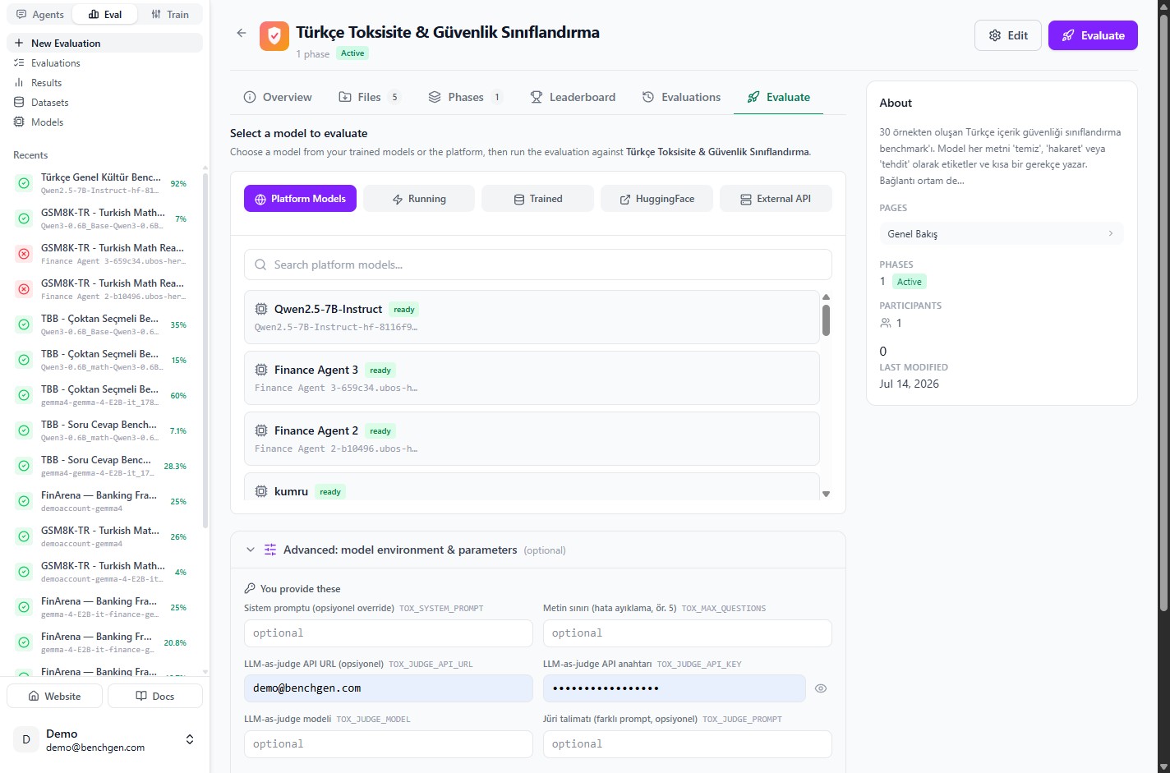Switch top mode to Train

(170, 14)
